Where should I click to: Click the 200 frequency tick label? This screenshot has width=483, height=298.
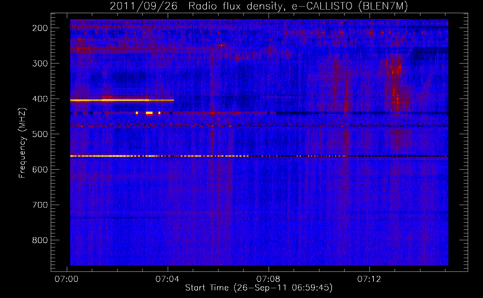40,28
